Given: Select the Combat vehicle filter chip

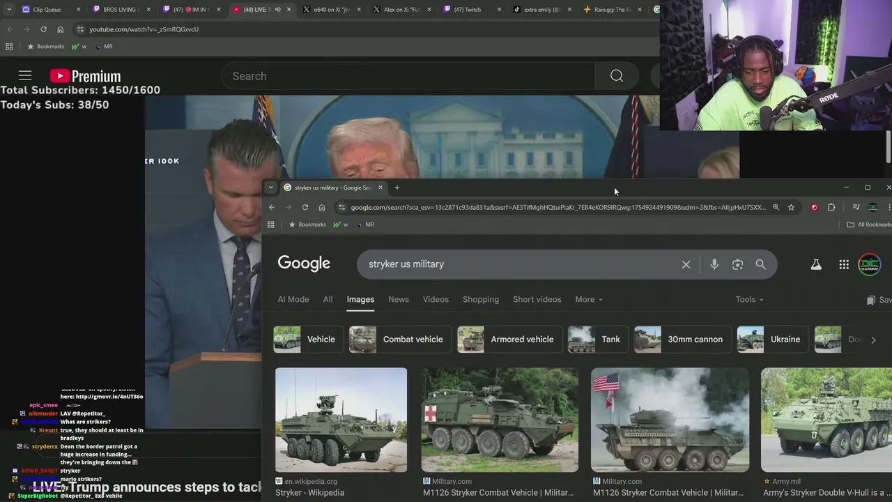Looking at the screenshot, I should point(399,340).
